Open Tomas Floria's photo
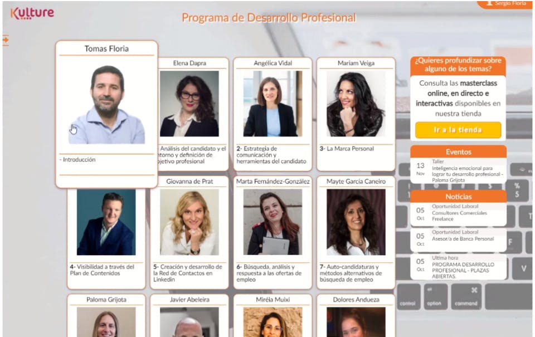Screen dimensions: 535x337 [106, 104]
